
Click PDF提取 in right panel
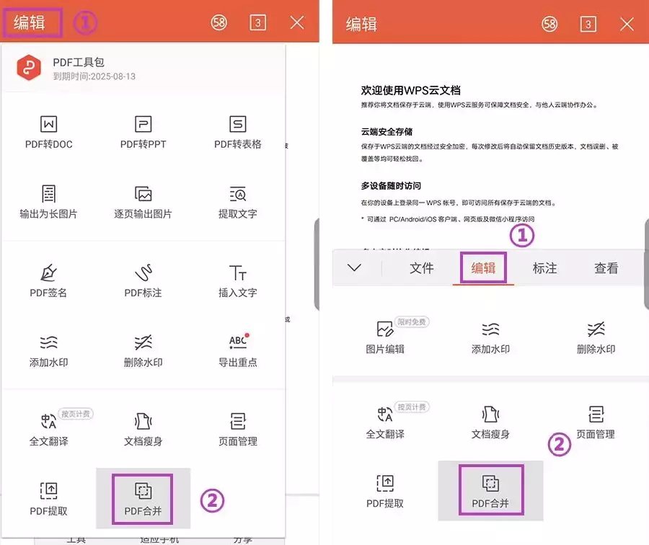(385, 491)
